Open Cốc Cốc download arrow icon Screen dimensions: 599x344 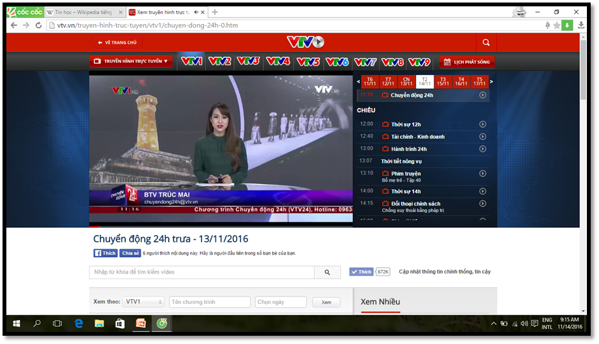point(567,25)
